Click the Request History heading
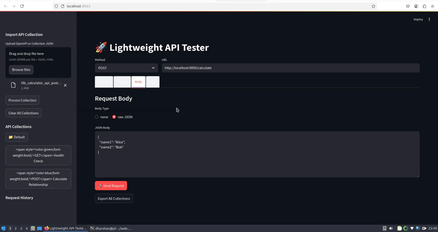 tap(19, 198)
